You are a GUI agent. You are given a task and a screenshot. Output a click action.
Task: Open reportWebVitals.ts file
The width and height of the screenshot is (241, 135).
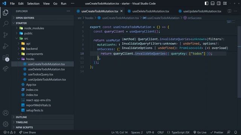click(x=43, y=105)
